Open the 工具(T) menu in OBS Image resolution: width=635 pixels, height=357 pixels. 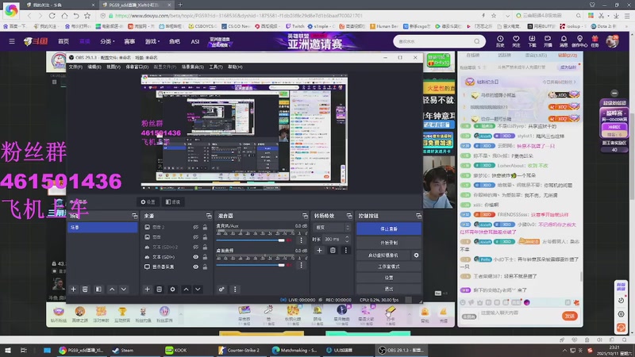[x=216, y=67]
